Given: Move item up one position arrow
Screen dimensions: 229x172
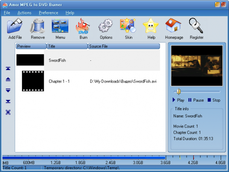Looking at the screenshot, I should click(x=8, y=79).
